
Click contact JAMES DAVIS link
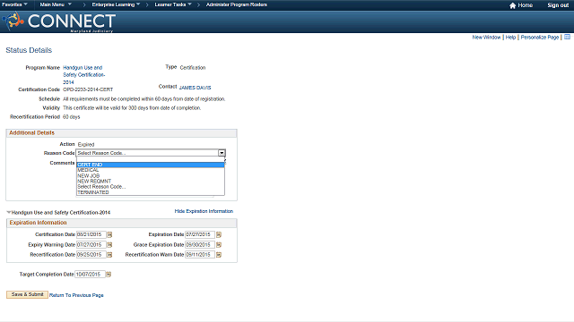coord(196,88)
